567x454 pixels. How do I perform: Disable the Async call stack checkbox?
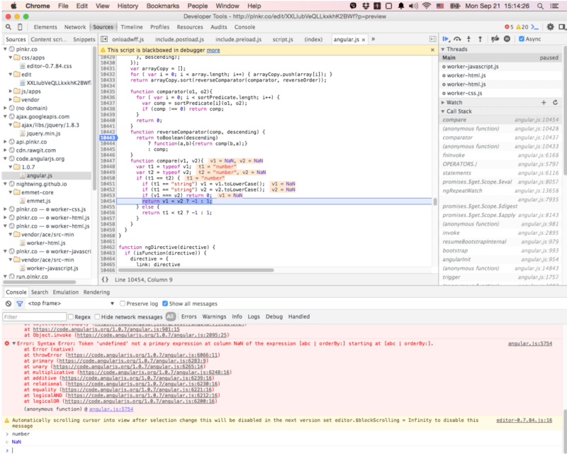522,39
